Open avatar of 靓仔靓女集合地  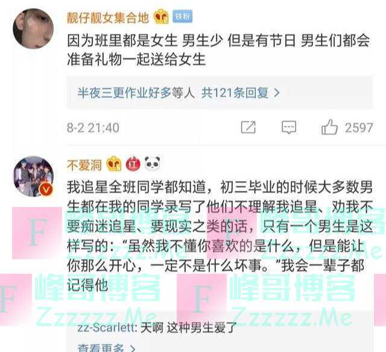(33, 29)
